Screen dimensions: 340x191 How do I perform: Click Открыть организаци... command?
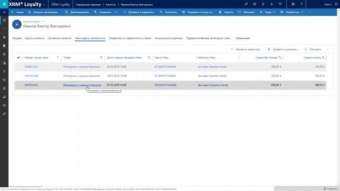click(x=44, y=12)
